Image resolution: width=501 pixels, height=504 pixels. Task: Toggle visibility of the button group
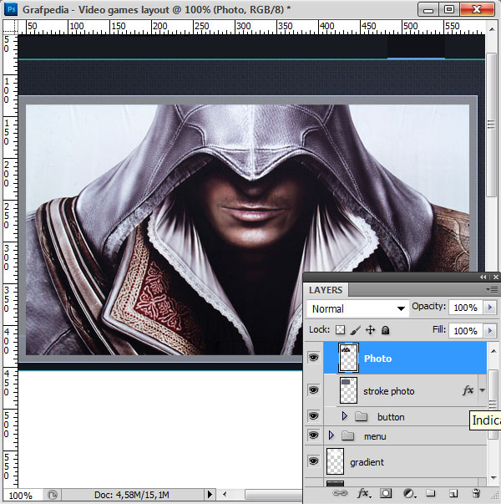[313, 416]
